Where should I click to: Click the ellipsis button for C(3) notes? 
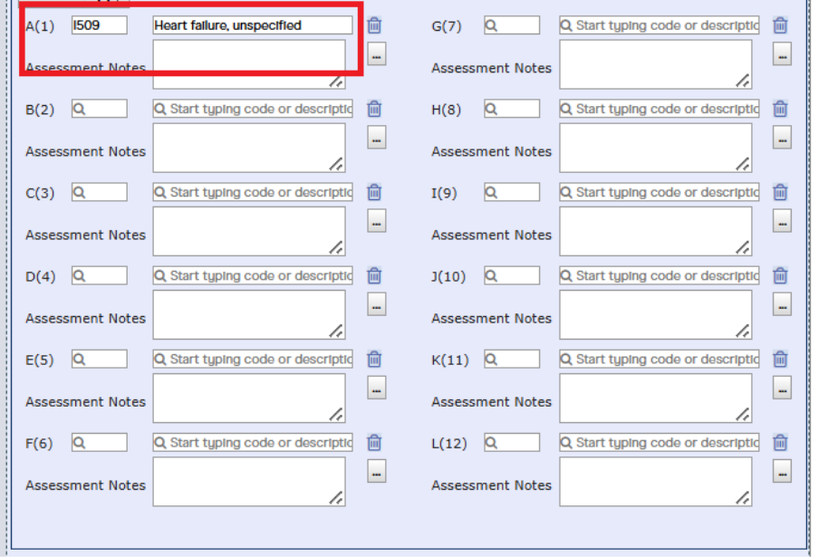click(377, 221)
